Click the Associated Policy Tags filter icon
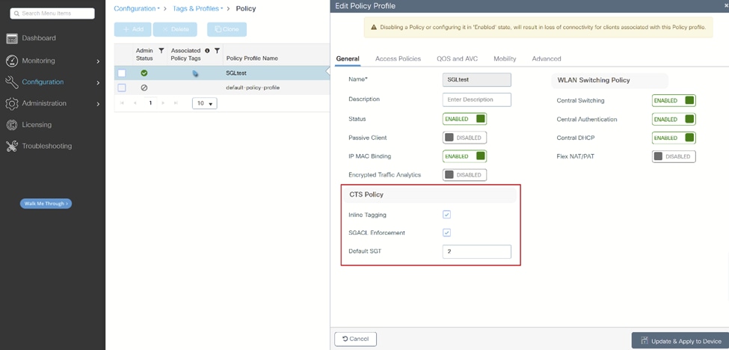 (217, 51)
